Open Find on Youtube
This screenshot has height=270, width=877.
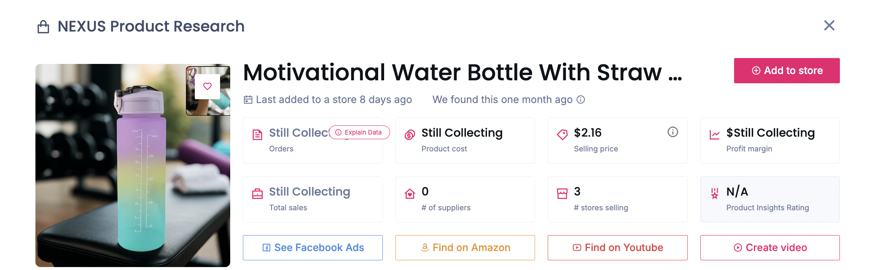point(617,248)
